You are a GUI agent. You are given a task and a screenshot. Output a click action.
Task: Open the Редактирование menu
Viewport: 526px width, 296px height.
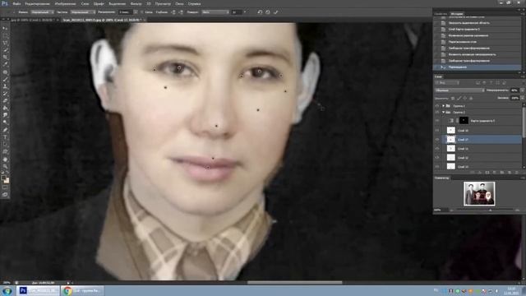click(x=37, y=3)
